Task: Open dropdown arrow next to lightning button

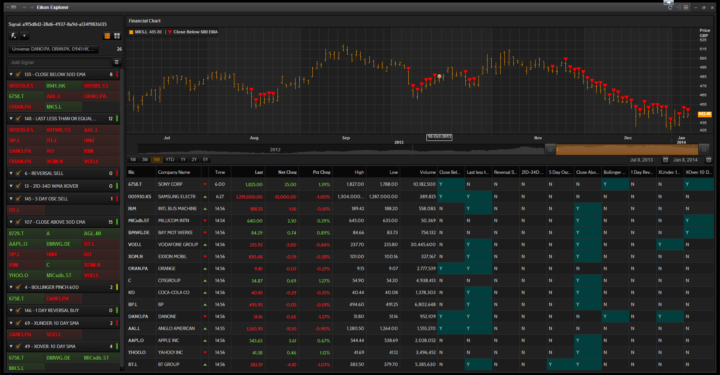Action: tap(24, 36)
